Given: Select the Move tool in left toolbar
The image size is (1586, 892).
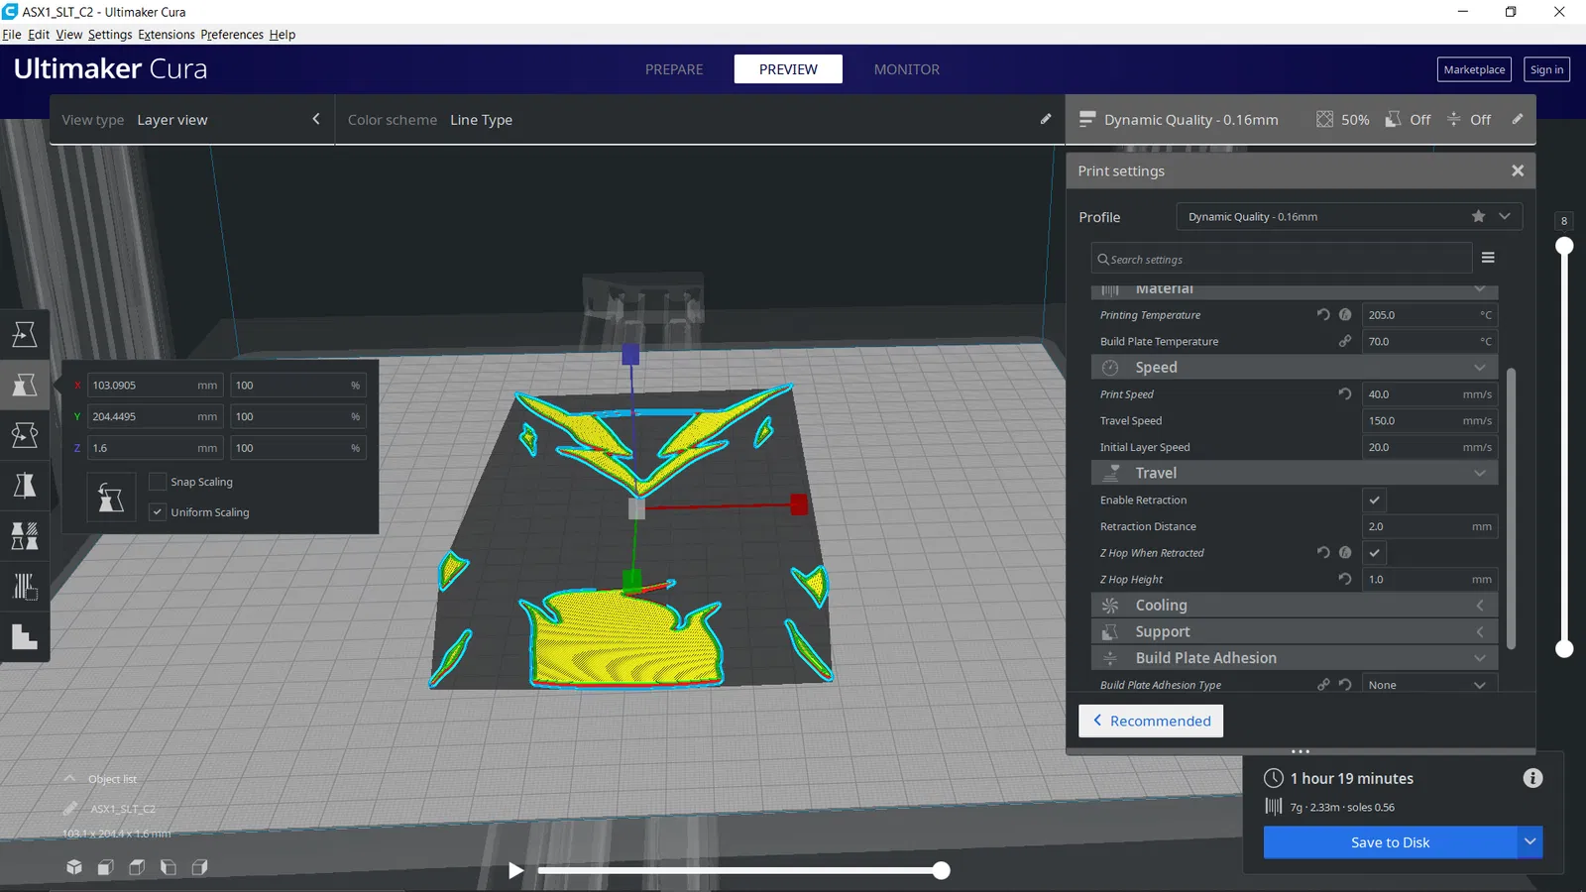Looking at the screenshot, I should pos(25,334).
